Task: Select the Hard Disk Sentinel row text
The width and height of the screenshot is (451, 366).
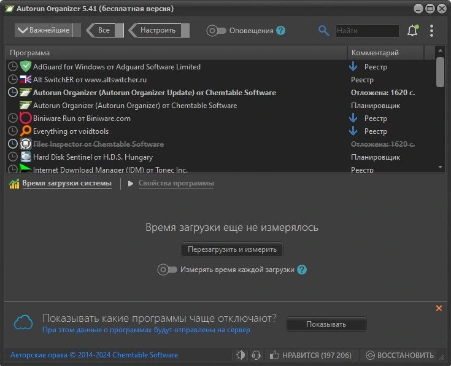Action: pos(93,157)
